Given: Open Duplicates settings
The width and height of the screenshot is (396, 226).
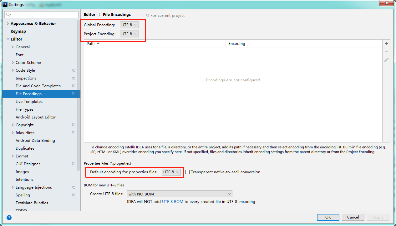Looking at the screenshot, I should tap(25, 148).
